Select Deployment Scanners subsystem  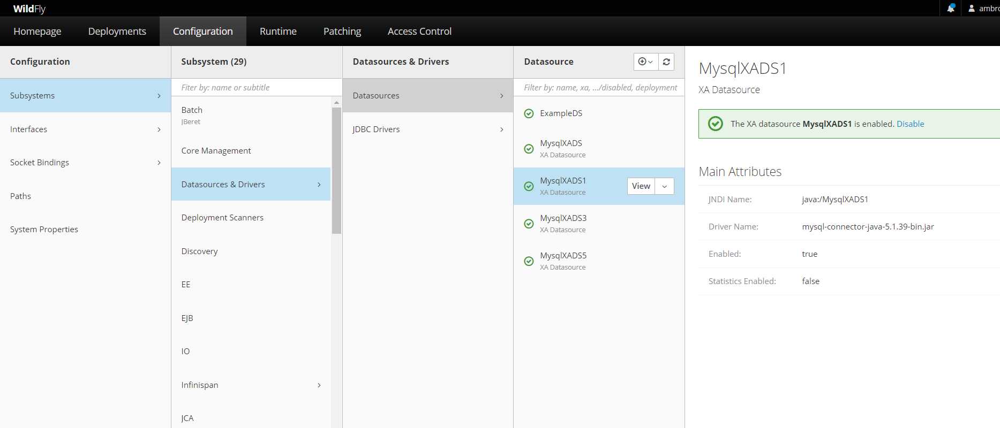[x=251, y=218]
